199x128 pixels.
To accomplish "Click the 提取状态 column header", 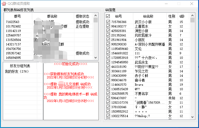I will pyautogui.click(x=83, y=16).
